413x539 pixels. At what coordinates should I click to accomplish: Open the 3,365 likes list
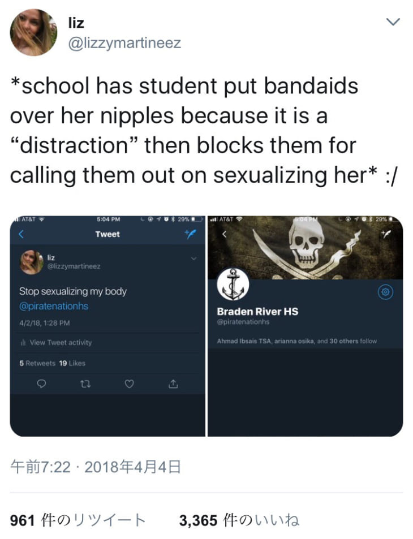pyautogui.click(x=239, y=520)
